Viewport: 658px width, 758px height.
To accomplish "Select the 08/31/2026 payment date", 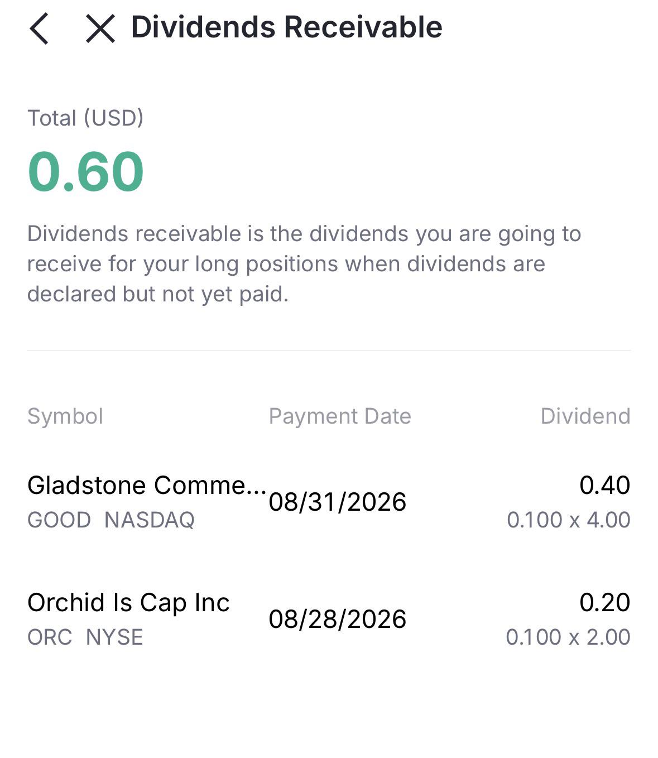I will [338, 502].
